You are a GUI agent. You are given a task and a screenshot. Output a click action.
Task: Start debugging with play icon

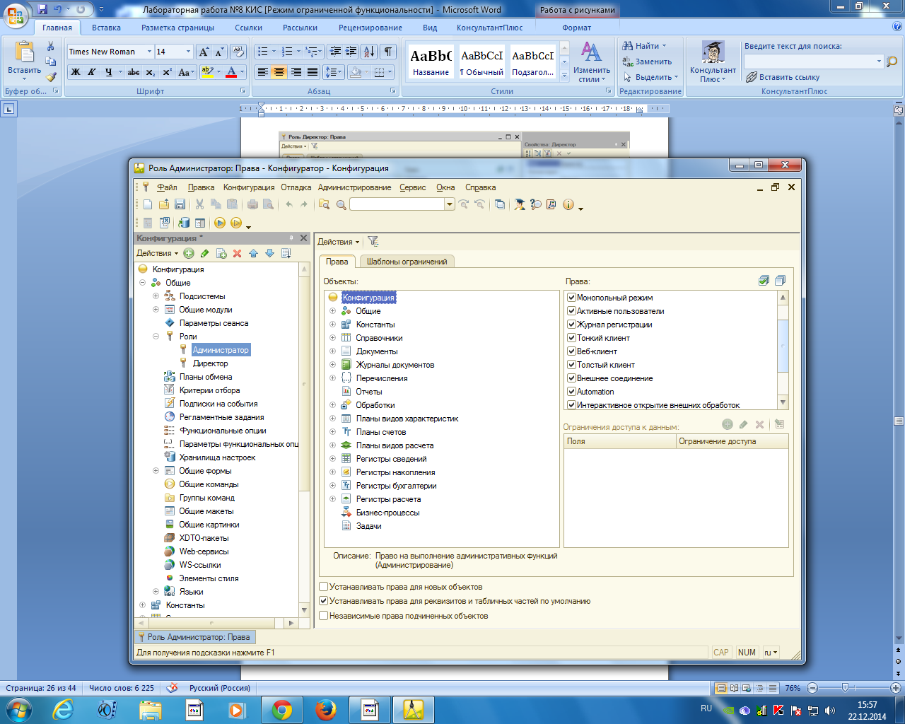[x=220, y=223]
